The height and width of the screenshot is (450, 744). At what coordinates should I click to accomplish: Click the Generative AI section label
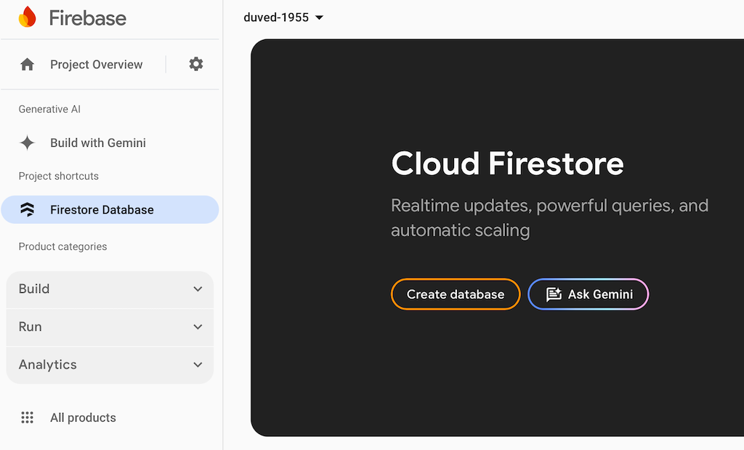(49, 109)
